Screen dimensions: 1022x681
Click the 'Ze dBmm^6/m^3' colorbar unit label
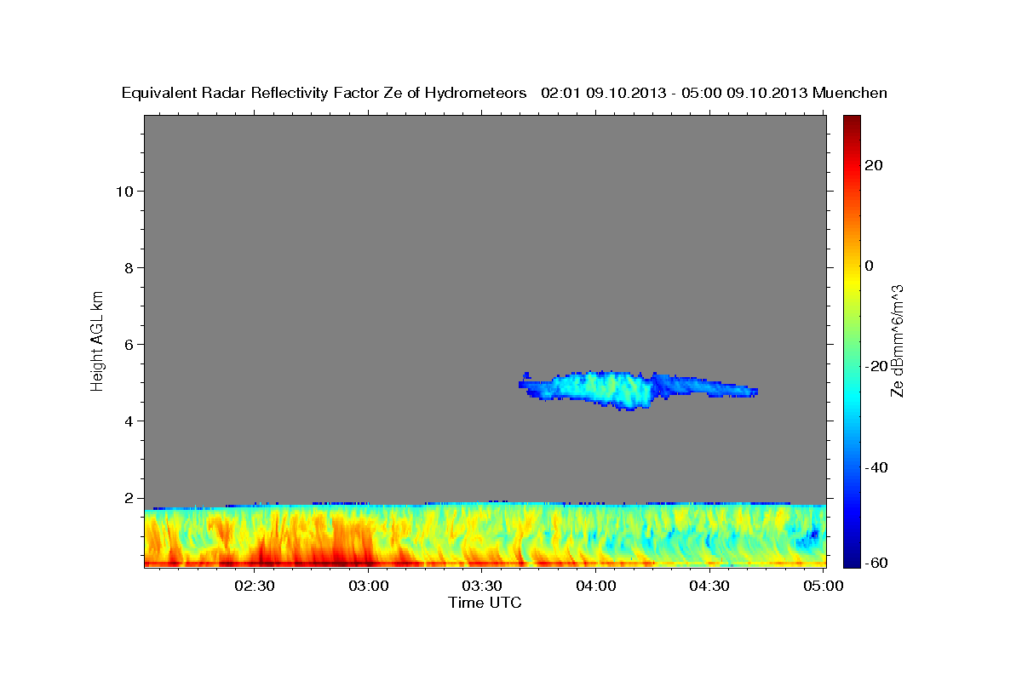point(897,340)
